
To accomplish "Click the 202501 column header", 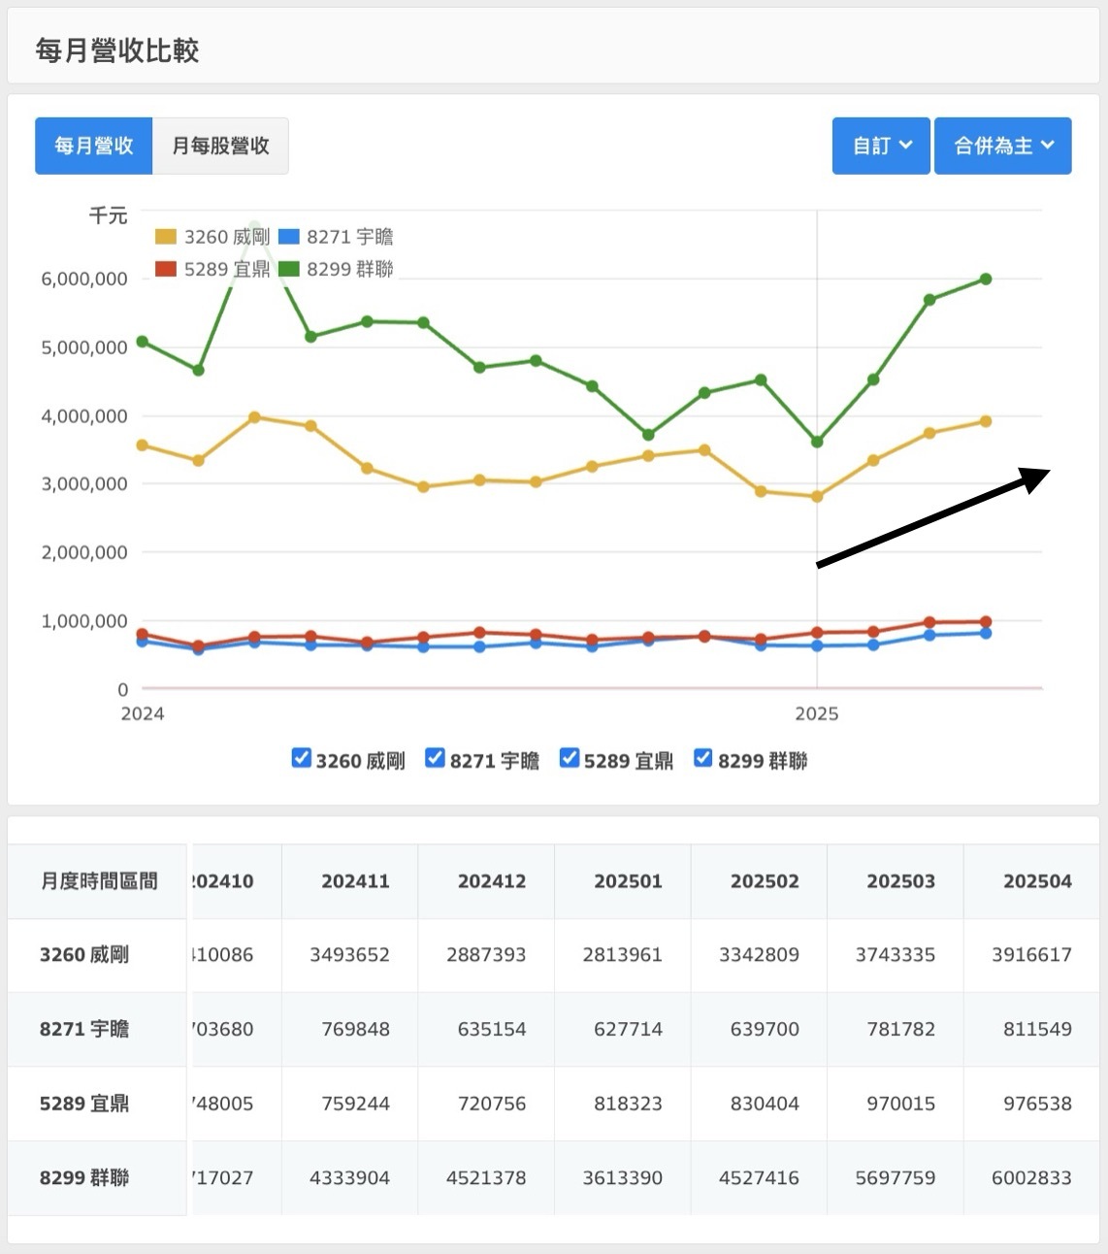I will point(628,881).
